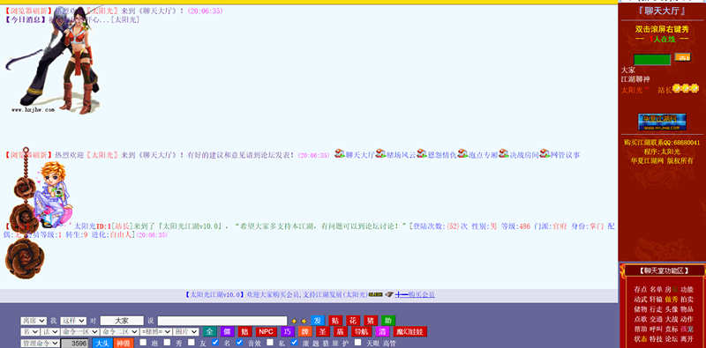Viewport: 706px width, 348px height.
Task: Click the green box in sidebar
Action: [652, 60]
